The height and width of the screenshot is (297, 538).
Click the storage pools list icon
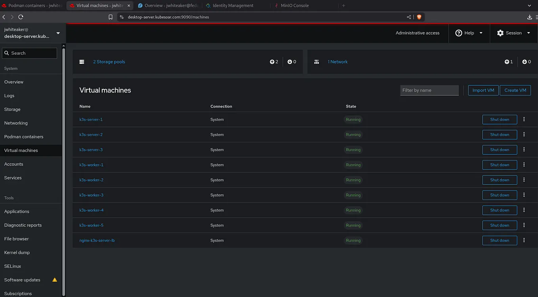coord(82,62)
